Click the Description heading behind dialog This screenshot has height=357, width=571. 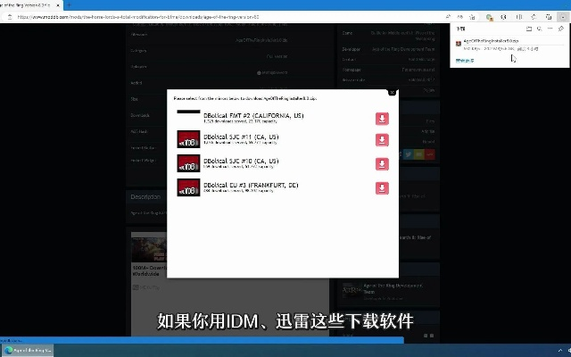(145, 196)
